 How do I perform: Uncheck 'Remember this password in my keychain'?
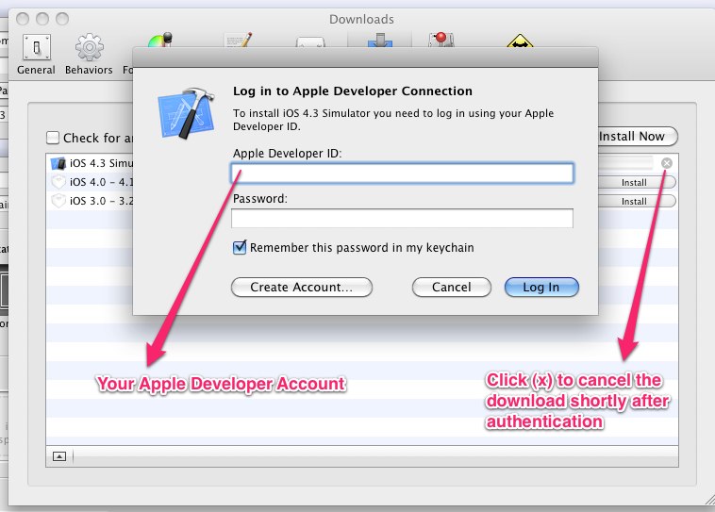pyautogui.click(x=240, y=248)
